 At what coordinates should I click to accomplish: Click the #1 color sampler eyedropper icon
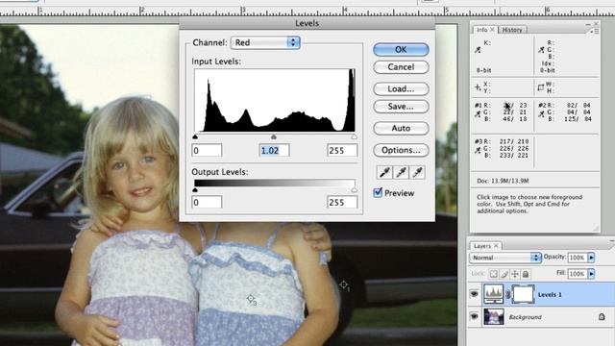click(478, 114)
